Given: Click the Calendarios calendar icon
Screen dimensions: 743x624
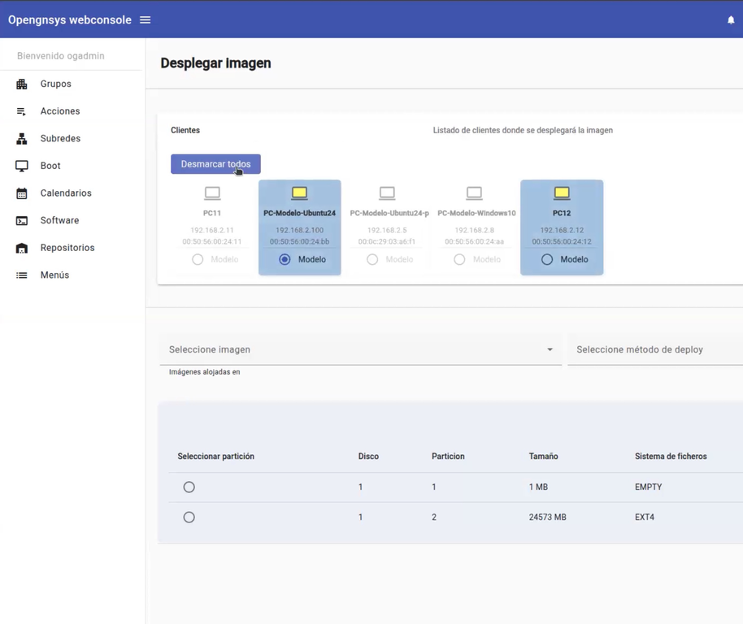Looking at the screenshot, I should tap(22, 193).
